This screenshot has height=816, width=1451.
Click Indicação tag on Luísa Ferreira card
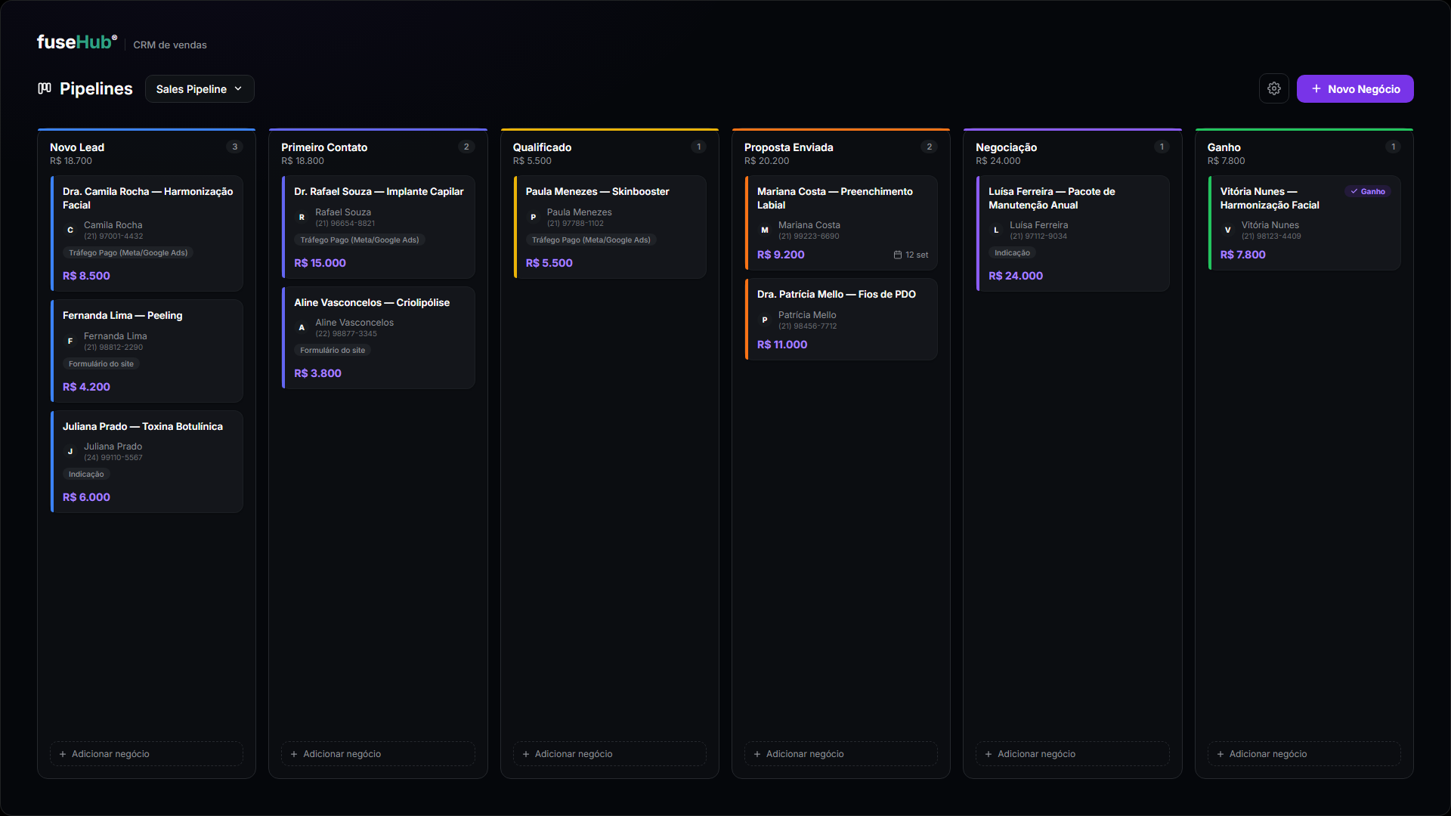click(1012, 252)
